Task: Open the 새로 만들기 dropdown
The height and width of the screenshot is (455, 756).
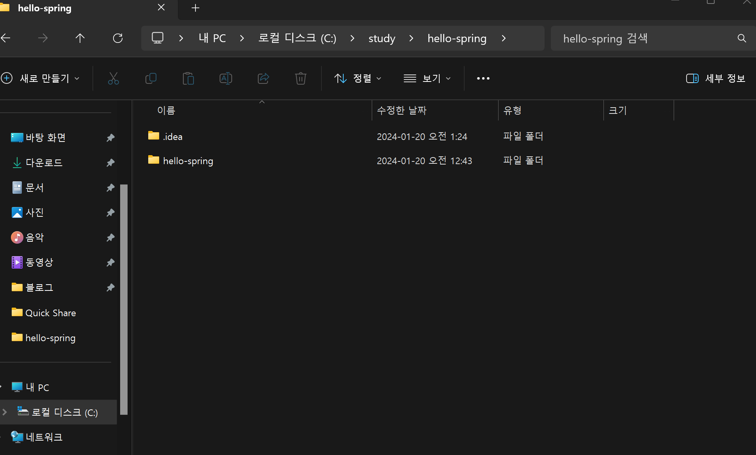Action: coord(41,78)
